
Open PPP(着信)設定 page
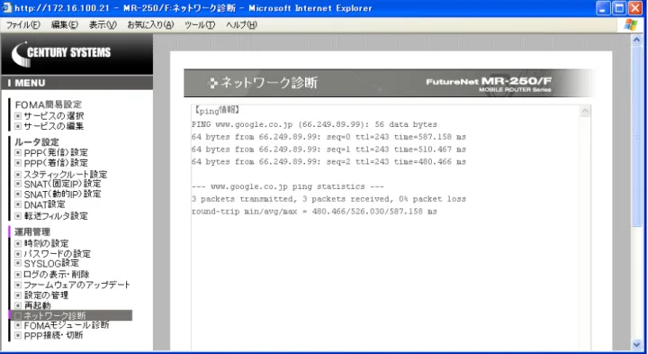point(56,163)
